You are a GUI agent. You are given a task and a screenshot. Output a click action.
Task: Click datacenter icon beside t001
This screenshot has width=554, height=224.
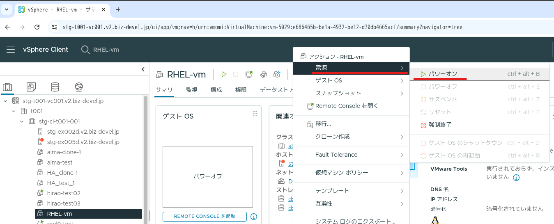click(23, 111)
